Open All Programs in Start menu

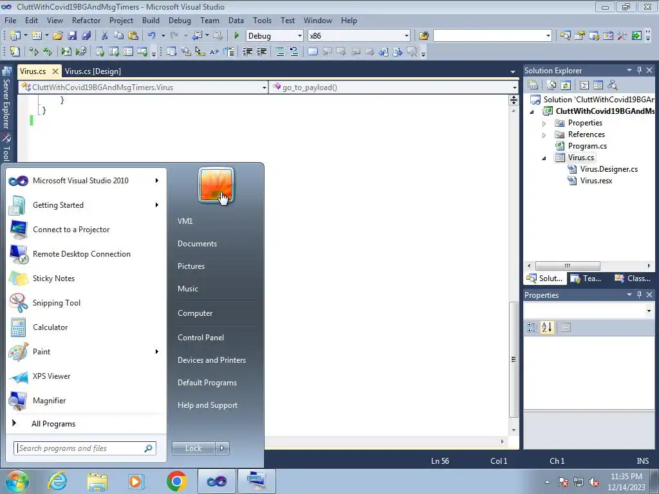point(53,424)
